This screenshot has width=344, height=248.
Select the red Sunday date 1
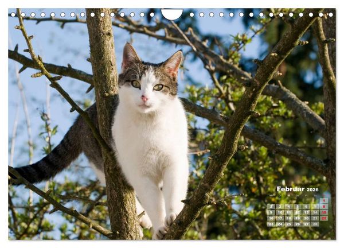[x=324, y=201]
